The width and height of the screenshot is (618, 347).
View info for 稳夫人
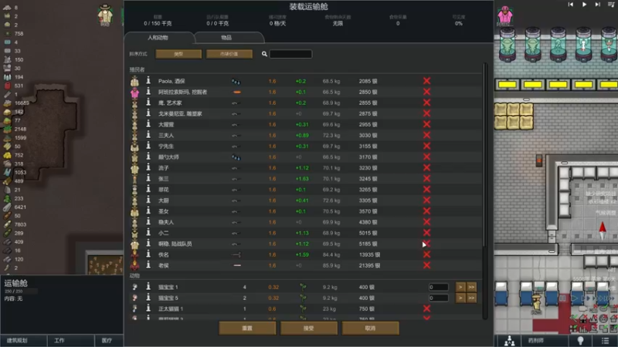(148, 222)
